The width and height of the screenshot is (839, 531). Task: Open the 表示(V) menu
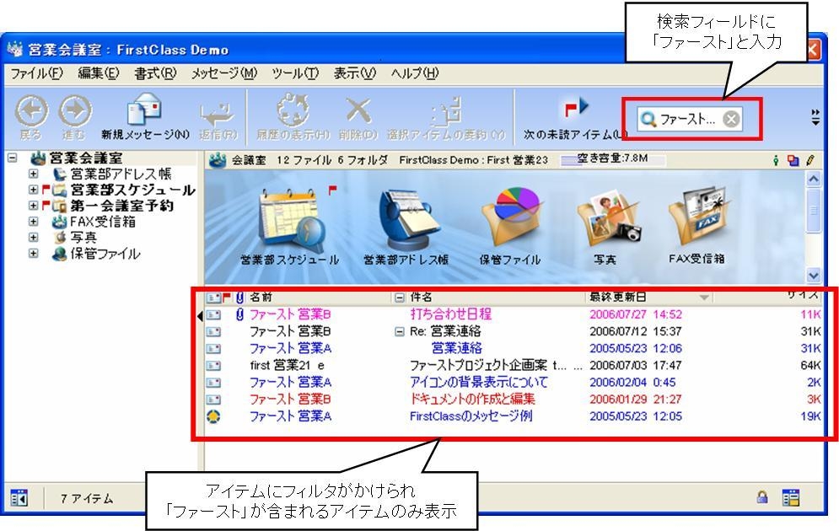click(355, 73)
